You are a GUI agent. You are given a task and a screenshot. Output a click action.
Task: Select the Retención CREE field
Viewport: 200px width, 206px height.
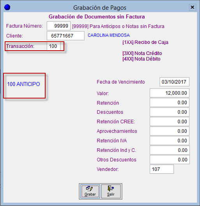(x=170, y=121)
